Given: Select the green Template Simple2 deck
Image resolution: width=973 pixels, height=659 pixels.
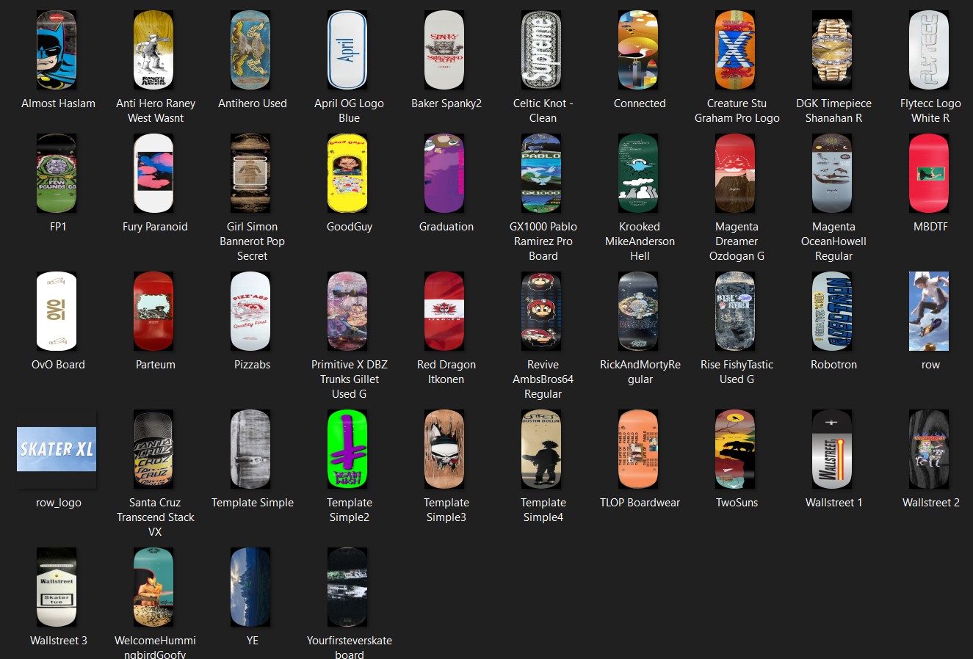Looking at the screenshot, I should [x=348, y=449].
